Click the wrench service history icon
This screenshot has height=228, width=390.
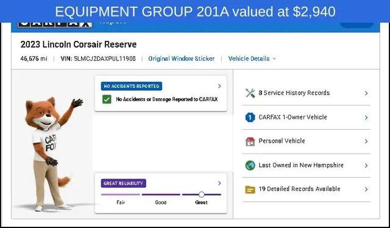tap(250, 93)
